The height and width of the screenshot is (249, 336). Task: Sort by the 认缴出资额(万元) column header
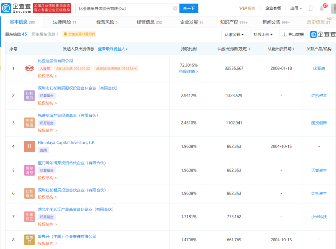[234, 49]
